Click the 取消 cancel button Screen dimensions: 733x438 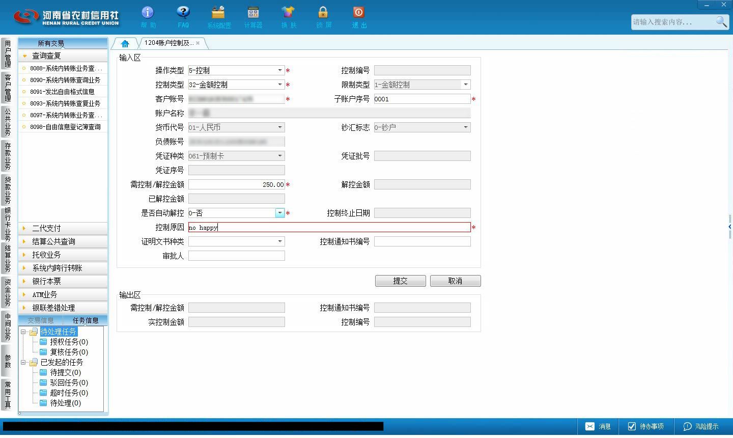(456, 281)
